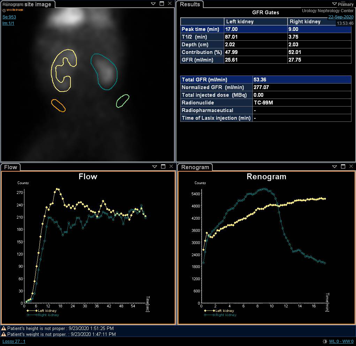
Task: Close the Renogram site image panel
Action: coord(170,3)
